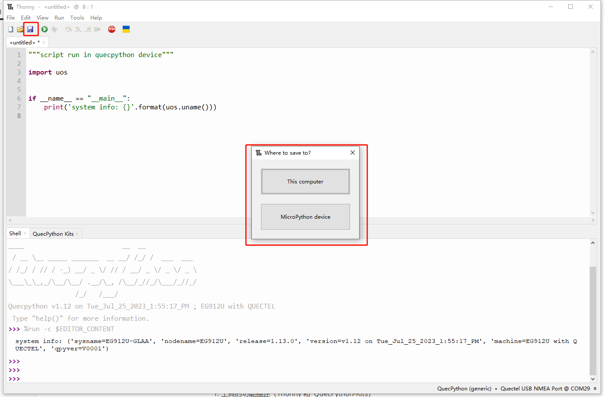Click the New file icon in toolbar
The image size is (604, 397).
pos(10,29)
